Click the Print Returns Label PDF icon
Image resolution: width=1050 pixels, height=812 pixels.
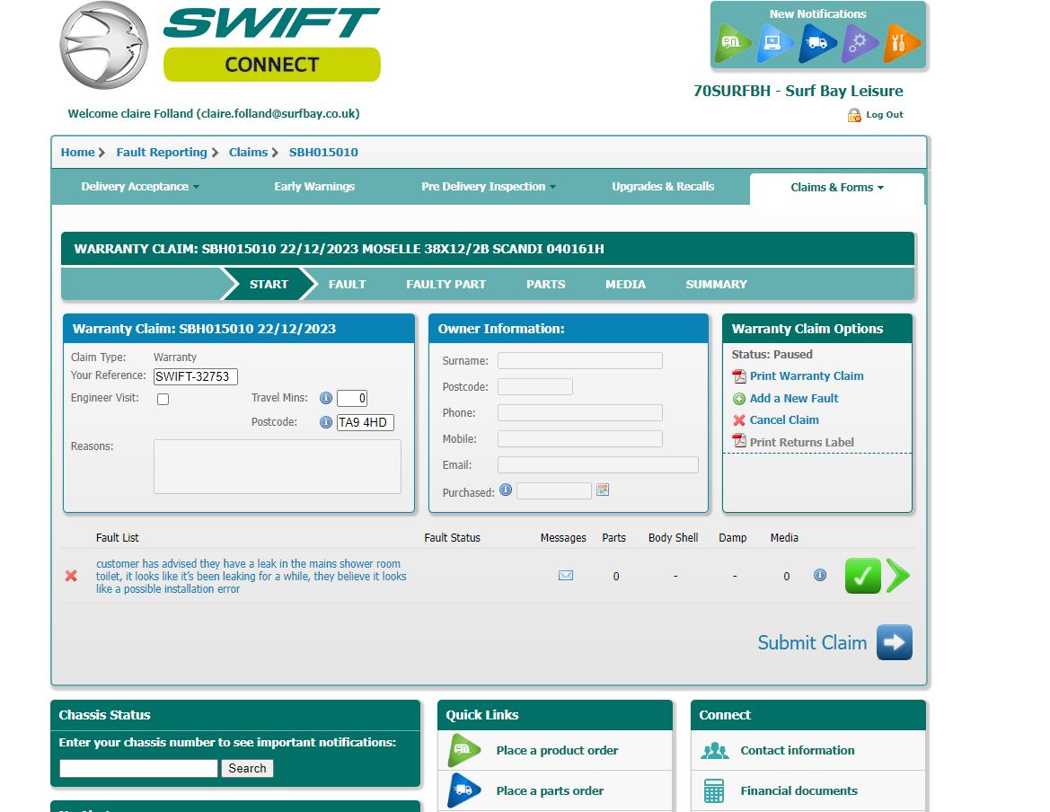(x=739, y=440)
